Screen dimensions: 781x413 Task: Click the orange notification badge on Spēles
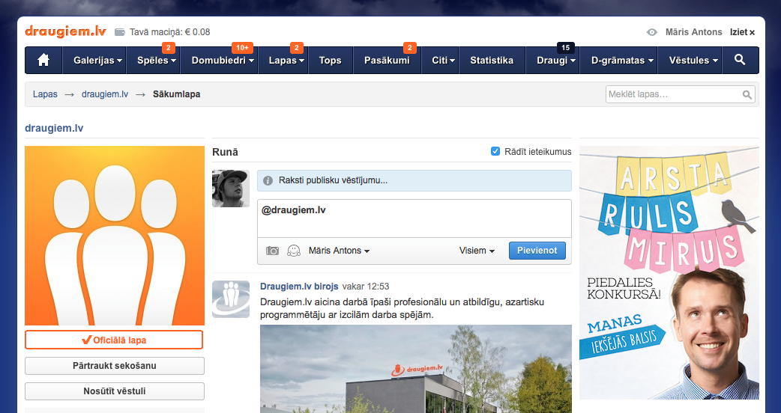pos(169,48)
